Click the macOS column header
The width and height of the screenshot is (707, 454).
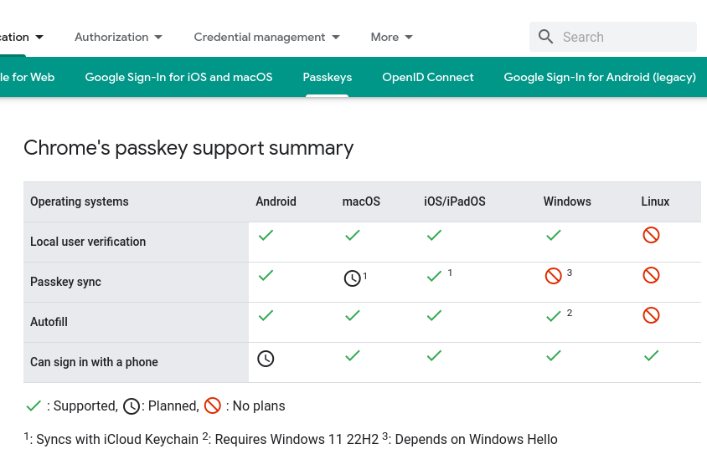361,201
